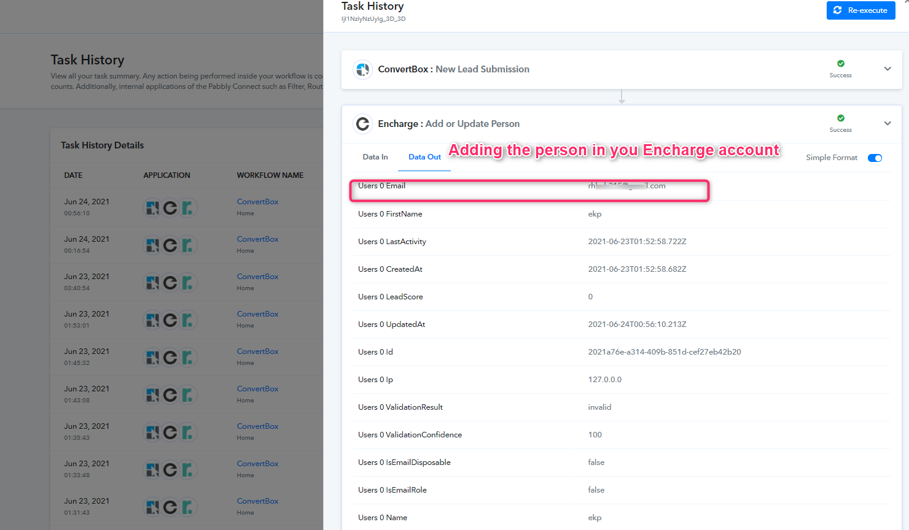Click the ConvertBox icon in the Jun 24 00:16:54 row

(x=153, y=245)
